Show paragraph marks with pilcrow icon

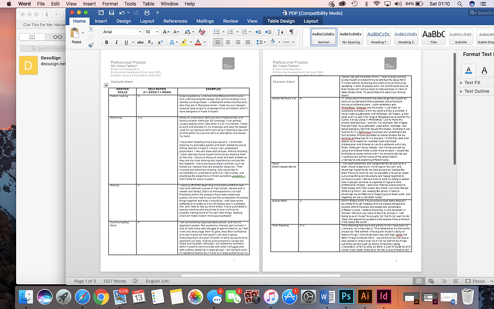[x=291, y=32]
